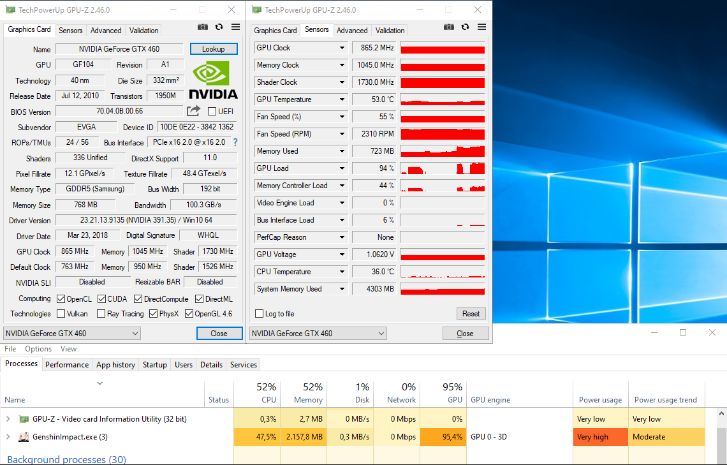Open Memory Used sensor dropdown
Screen dimensions: 727x465
(x=342, y=151)
